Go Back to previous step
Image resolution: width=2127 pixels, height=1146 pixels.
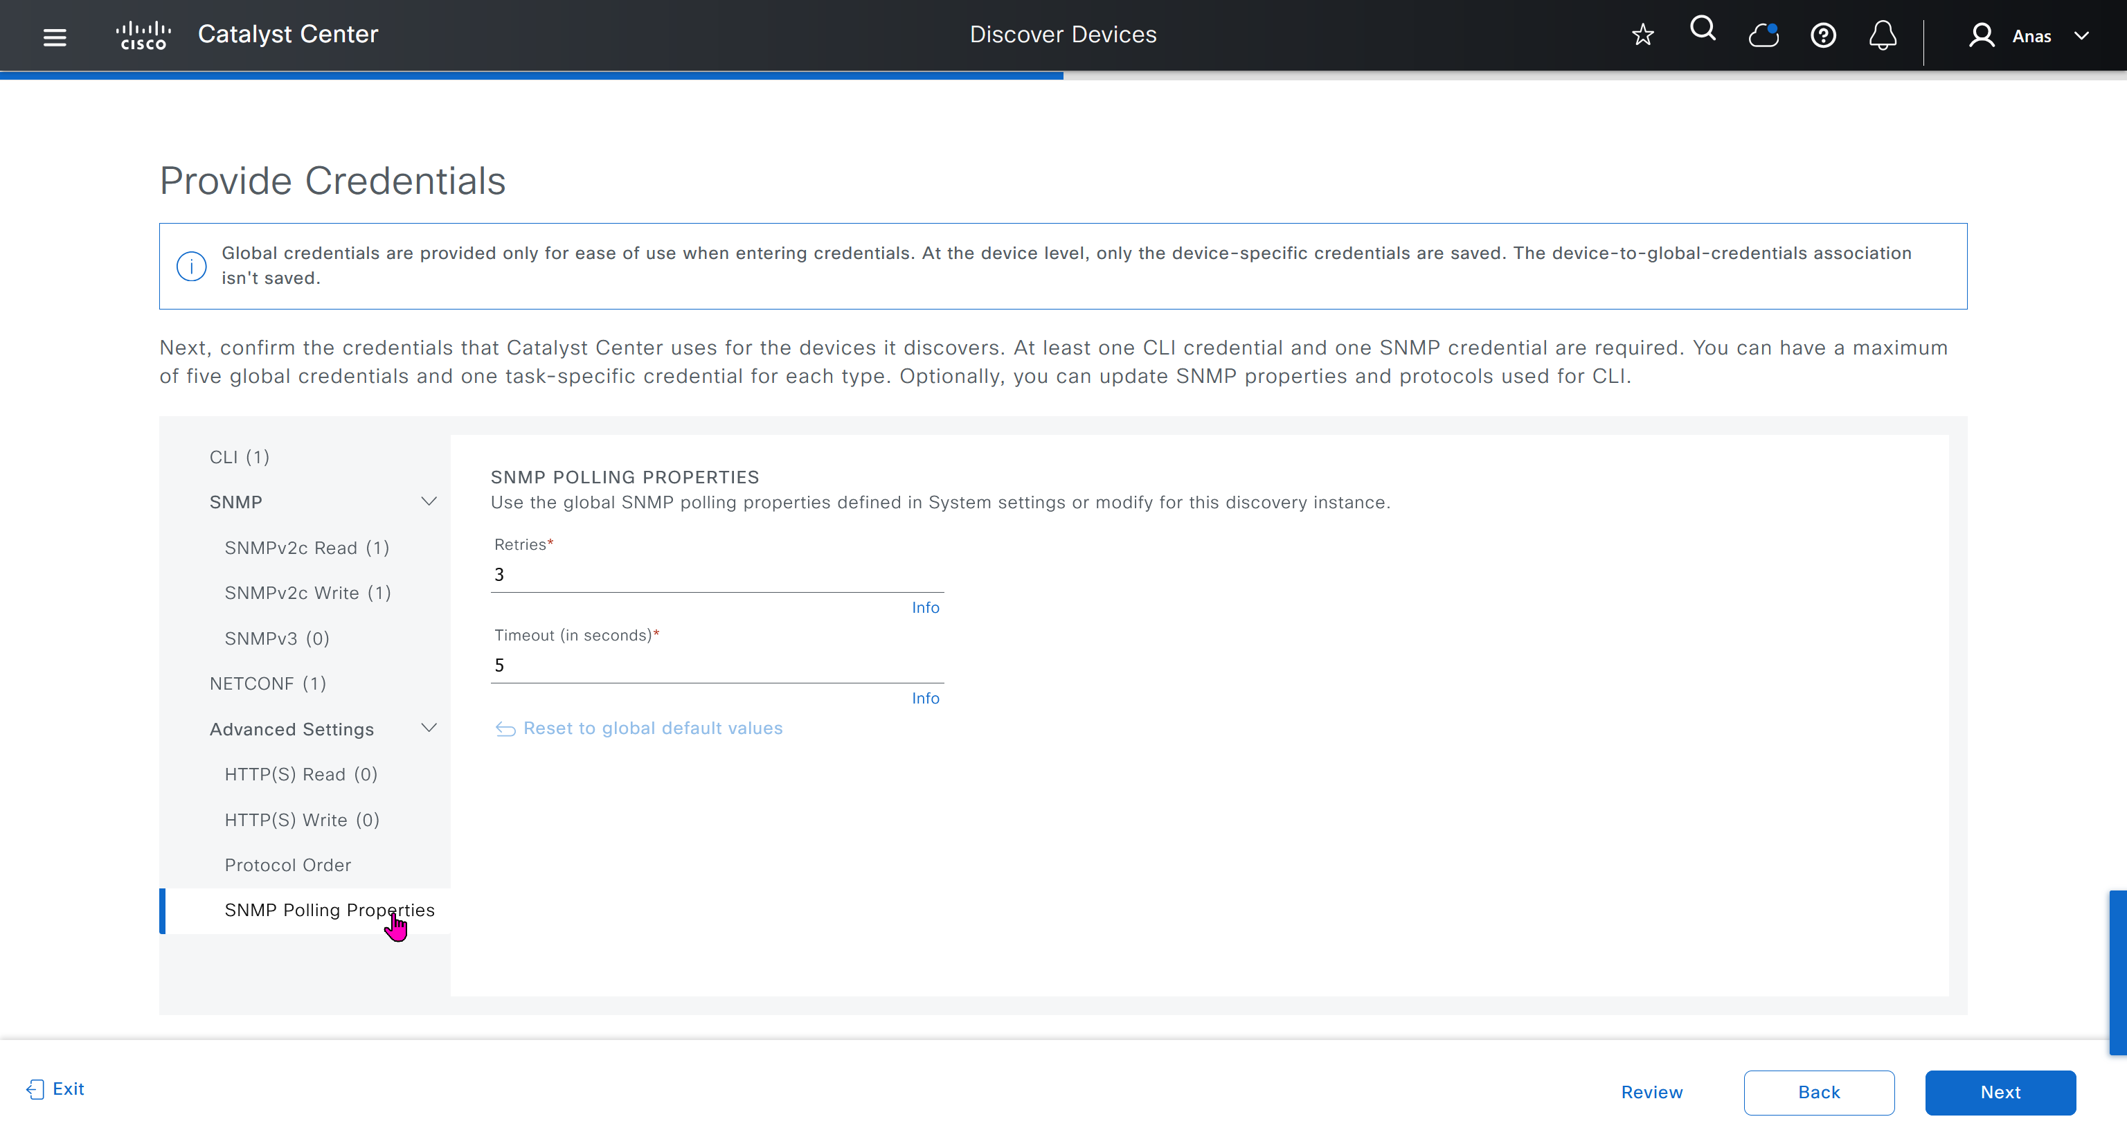pos(1818,1091)
